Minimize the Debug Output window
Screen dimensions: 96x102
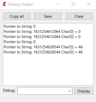[x=58, y=4]
